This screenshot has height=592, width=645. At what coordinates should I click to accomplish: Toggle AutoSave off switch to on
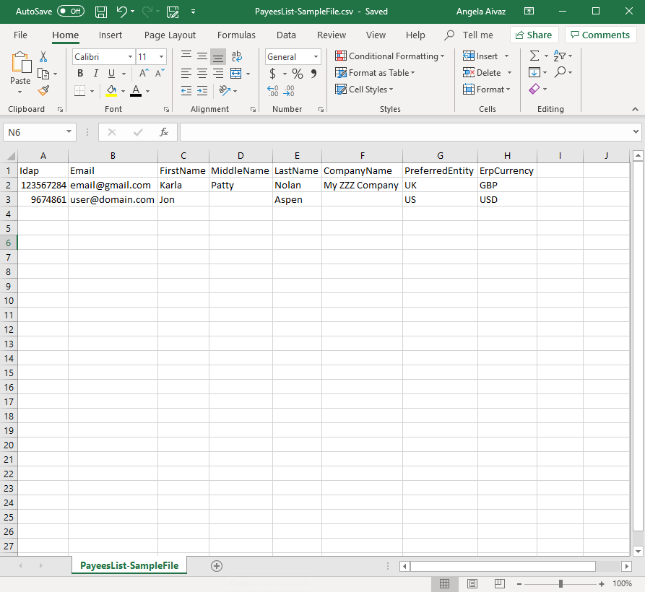coord(69,11)
